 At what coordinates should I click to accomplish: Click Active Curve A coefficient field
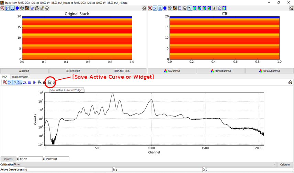point(69,170)
